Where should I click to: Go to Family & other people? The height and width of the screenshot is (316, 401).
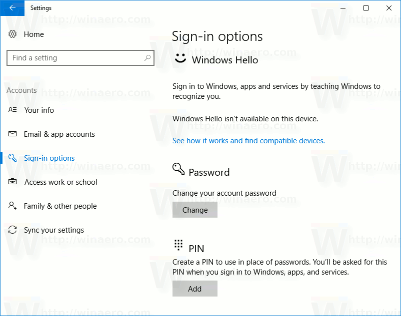click(60, 206)
